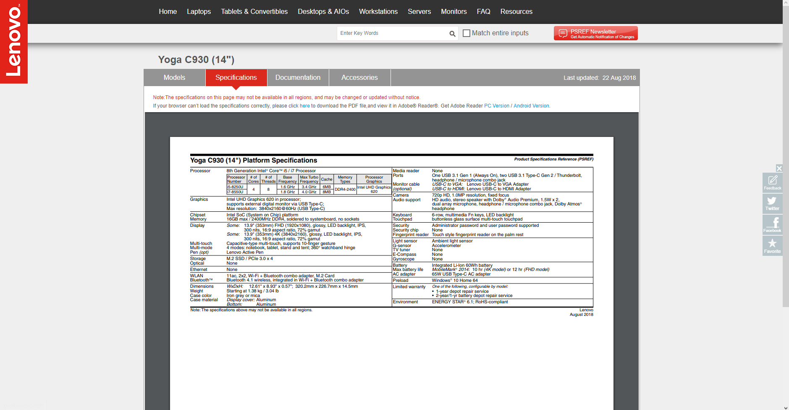
Task: Click the 'Intel SoC (System on Chip) platform' text
Action: pyautogui.click(x=262, y=215)
